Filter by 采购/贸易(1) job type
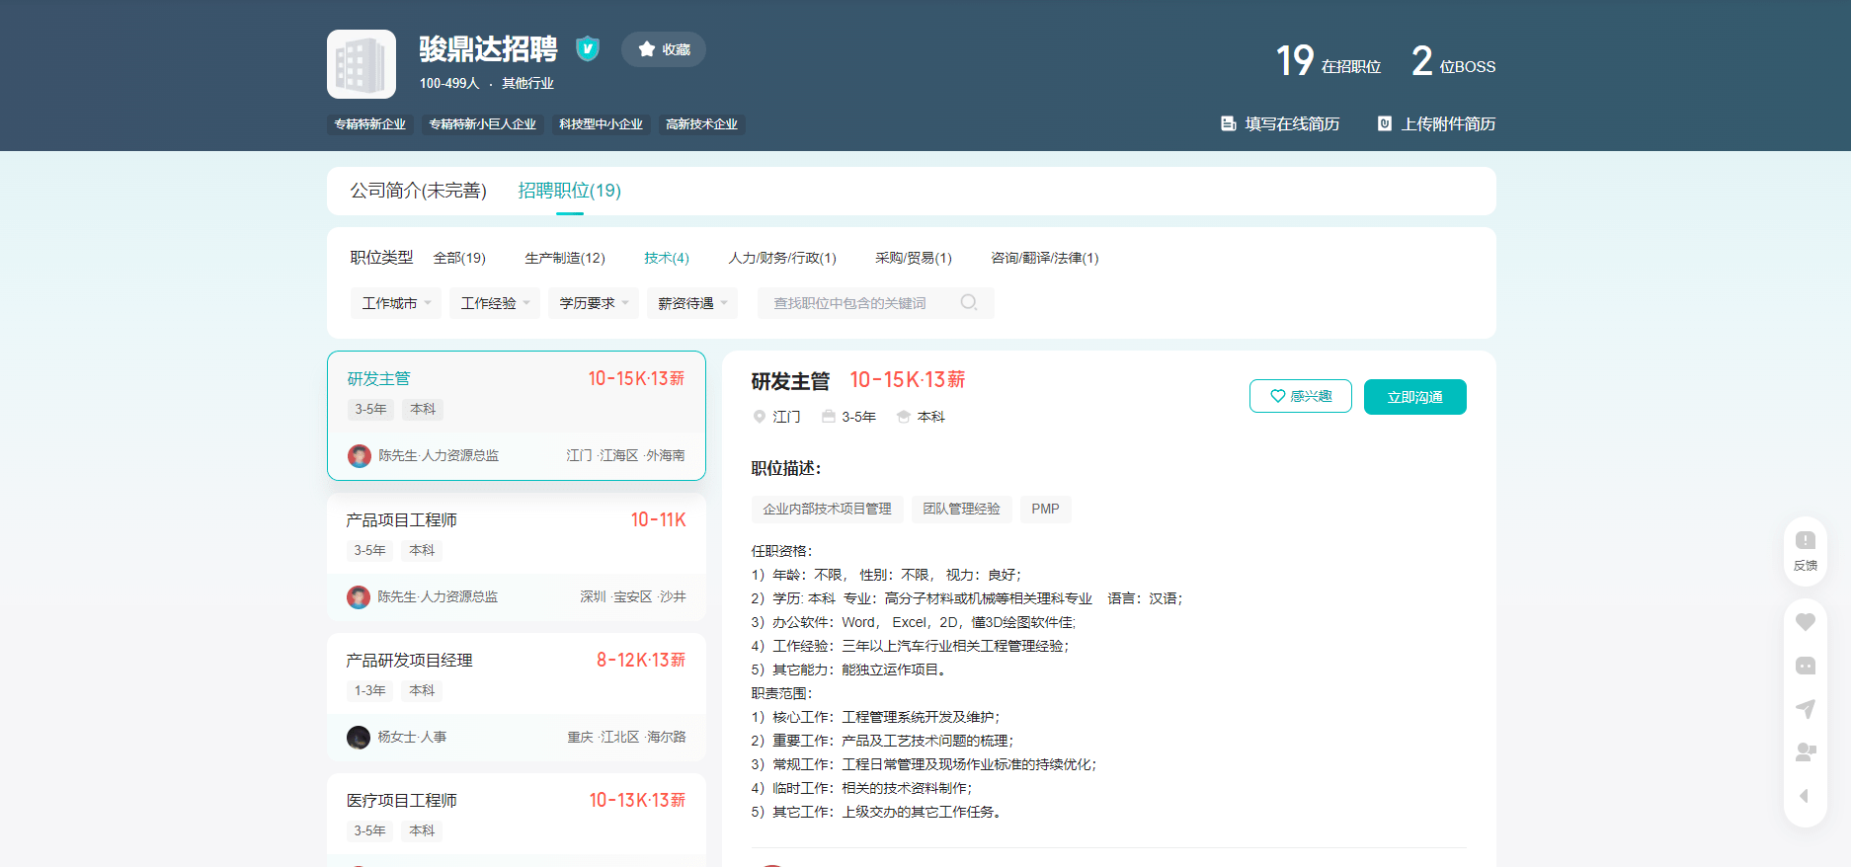1851x867 pixels. coord(914,258)
